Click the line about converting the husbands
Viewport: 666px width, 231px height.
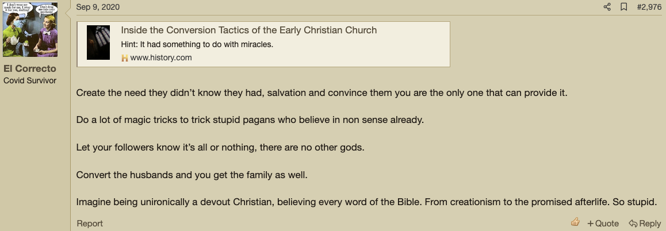coord(192,175)
